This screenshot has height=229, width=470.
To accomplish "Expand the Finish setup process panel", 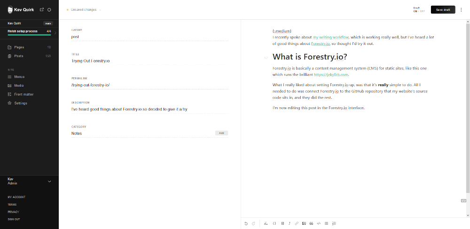I will [55, 33].
